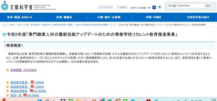Open the 実施委託要領 link
Image resolution: width=217 pixels, height=101 pixels.
20,87
